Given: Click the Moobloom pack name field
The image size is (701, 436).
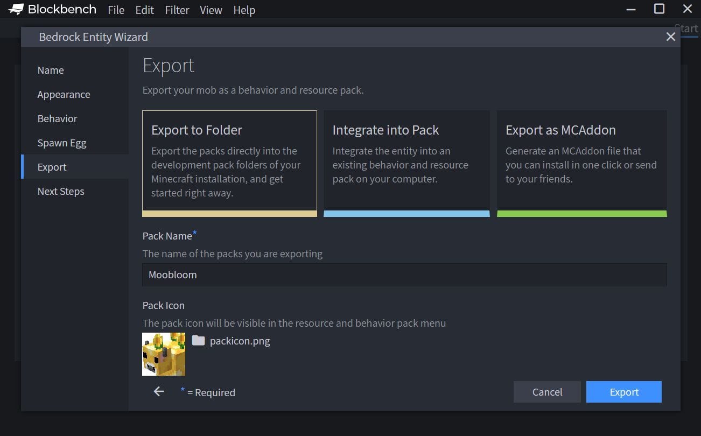Looking at the screenshot, I should pos(404,275).
